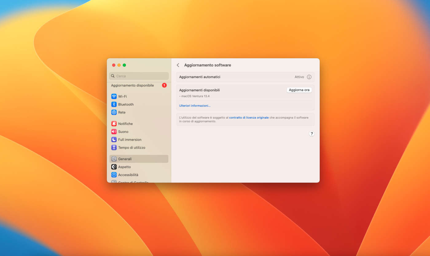Open the Rete network section
Screen dimensions: 430x256
coord(122,112)
